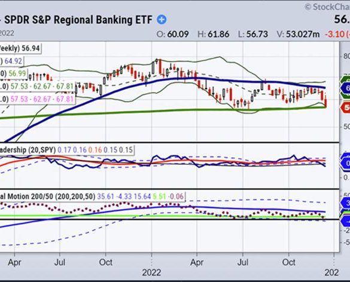350x282 pixels.
Task: Click the 2022 year label on time axis
Action: pyautogui.click(x=151, y=272)
